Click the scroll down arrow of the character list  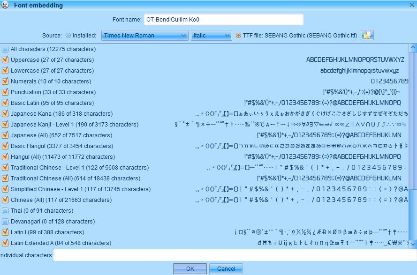tap(413, 244)
